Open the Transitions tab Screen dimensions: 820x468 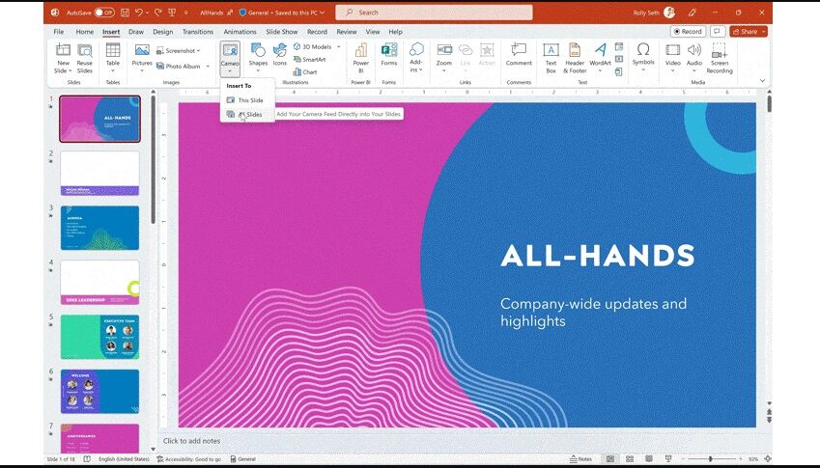[x=198, y=32]
